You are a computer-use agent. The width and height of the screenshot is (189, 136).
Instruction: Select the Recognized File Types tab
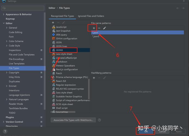click(63, 16)
